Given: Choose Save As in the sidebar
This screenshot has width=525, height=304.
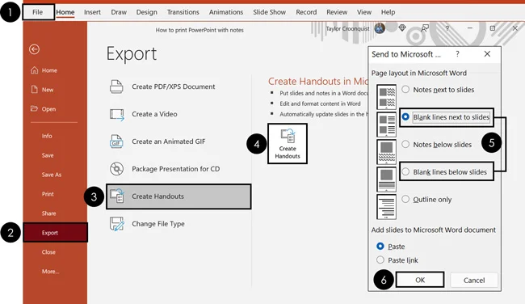Looking at the screenshot, I should pyautogui.click(x=52, y=175).
